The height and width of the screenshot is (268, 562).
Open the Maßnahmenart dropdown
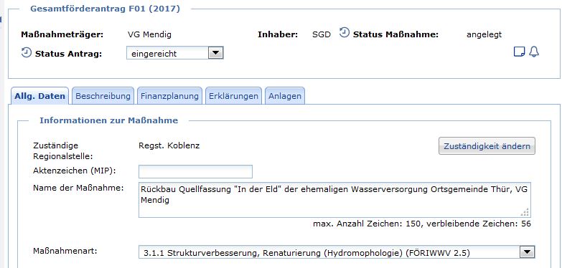(x=337, y=252)
